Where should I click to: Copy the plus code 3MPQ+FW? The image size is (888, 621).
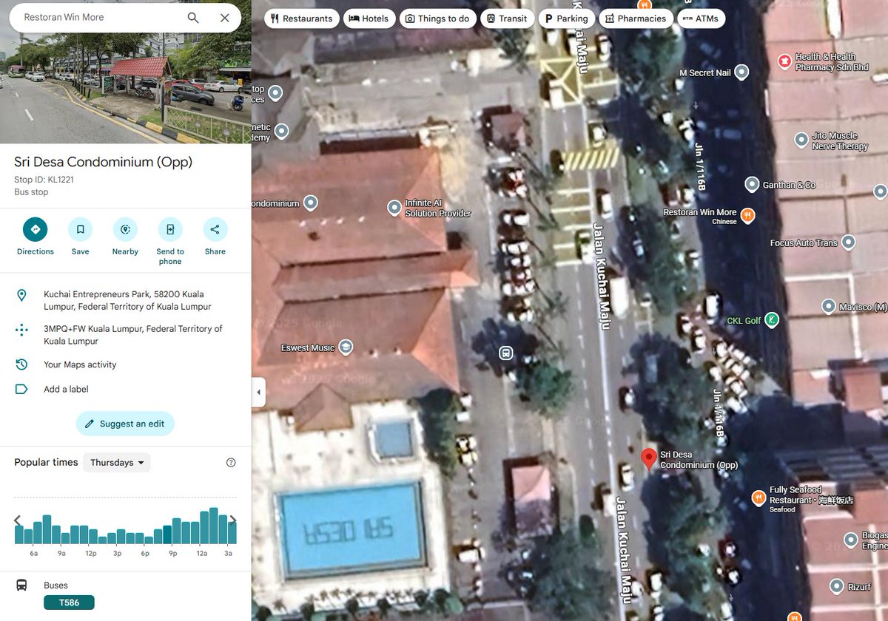[126, 335]
